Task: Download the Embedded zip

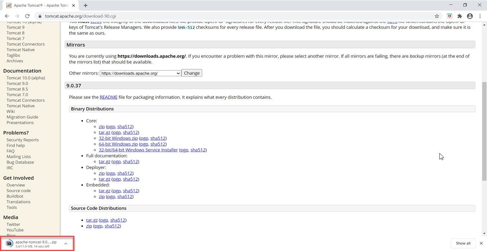Action: coord(101,197)
